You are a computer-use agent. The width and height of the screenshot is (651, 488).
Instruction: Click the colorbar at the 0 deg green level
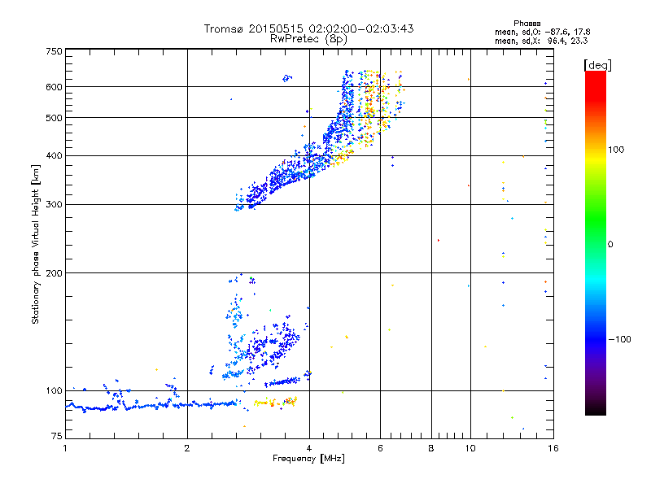pos(596,244)
